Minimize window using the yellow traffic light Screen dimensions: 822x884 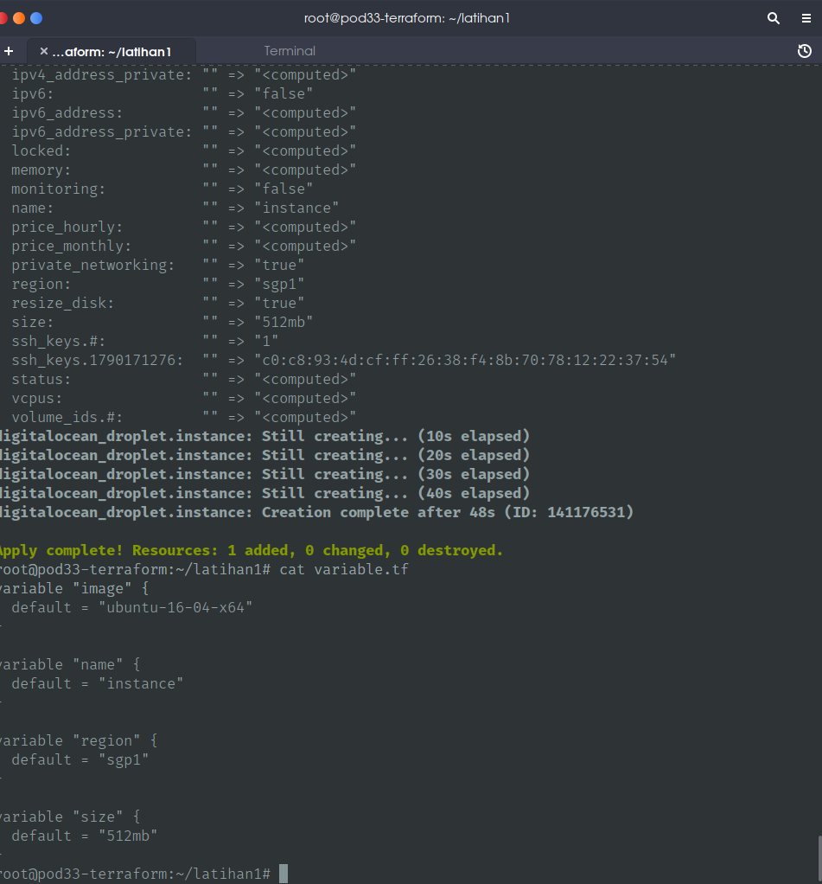pyautogui.click(x=20, y=16)
